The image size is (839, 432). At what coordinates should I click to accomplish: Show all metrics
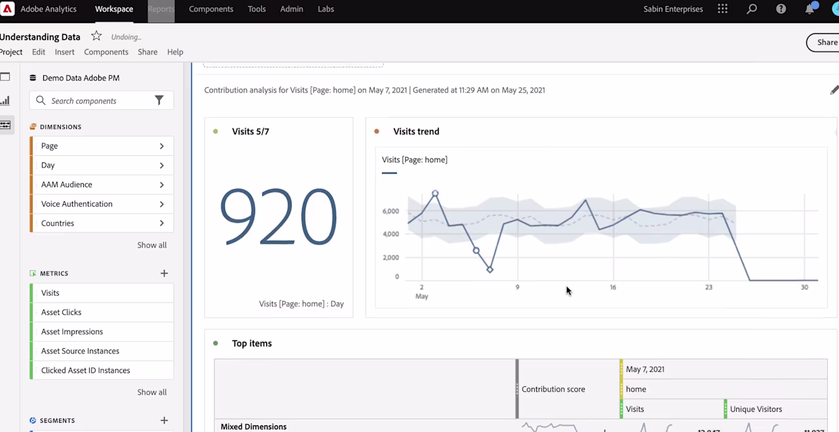click(152, 393)
